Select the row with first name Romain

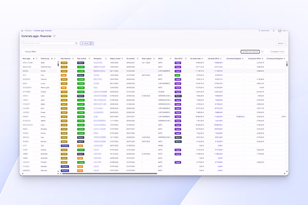tap(154, 141)
